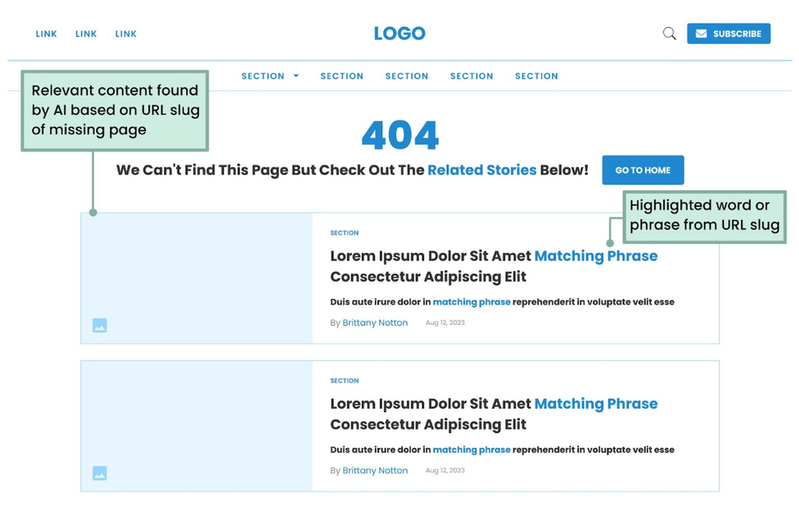The height and width of the screenshot is (509, 799).
Task: Click the Matching Phrase link in the second article headline
Action: click(x=596, y=403)
